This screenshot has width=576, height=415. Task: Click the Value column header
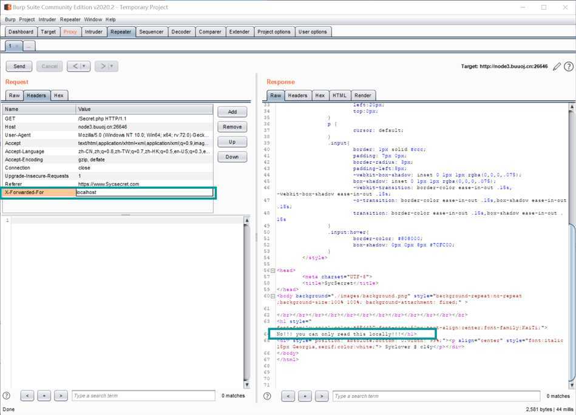(144, 109)
